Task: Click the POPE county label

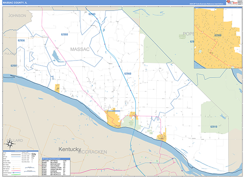Action: coord(188,34)
